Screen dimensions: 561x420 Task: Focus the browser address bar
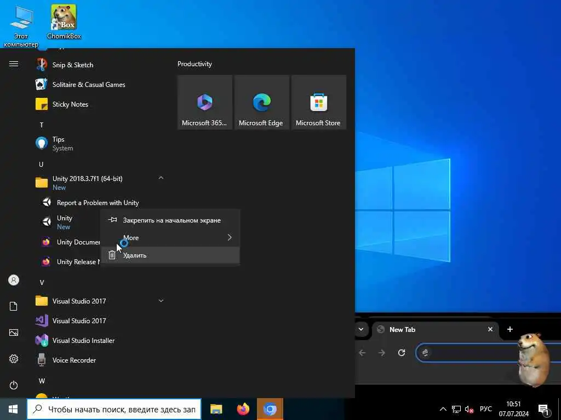(x=488, y=353)
